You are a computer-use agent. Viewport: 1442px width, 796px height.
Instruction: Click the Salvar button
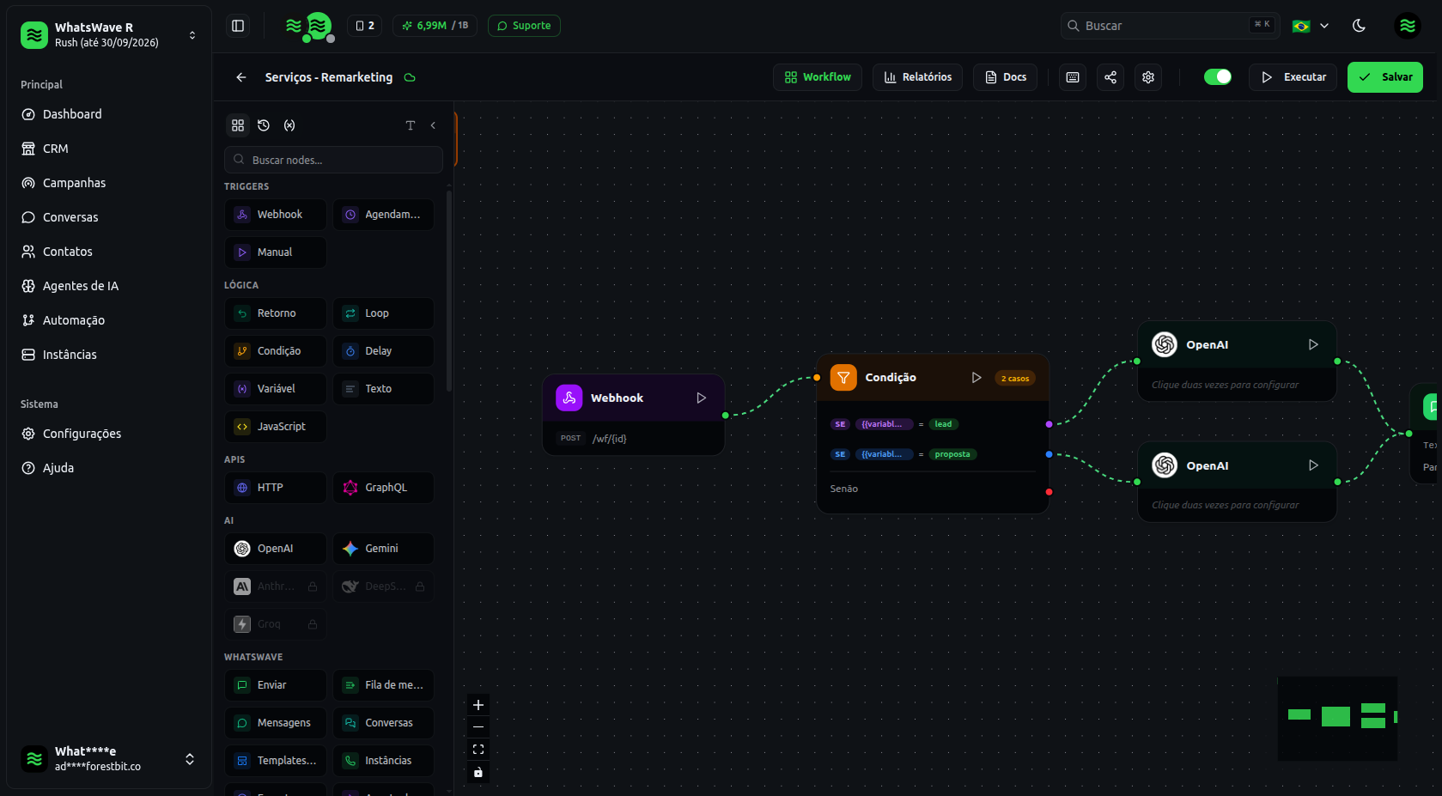point(1384,77)
